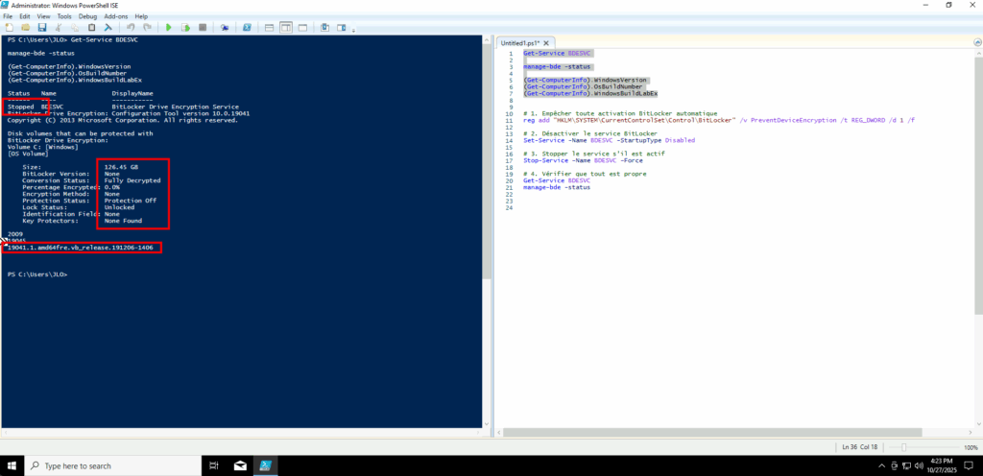Click the Open Script folder icon
This screenshot has width=983, height=476.
click(x=24, y=27)
